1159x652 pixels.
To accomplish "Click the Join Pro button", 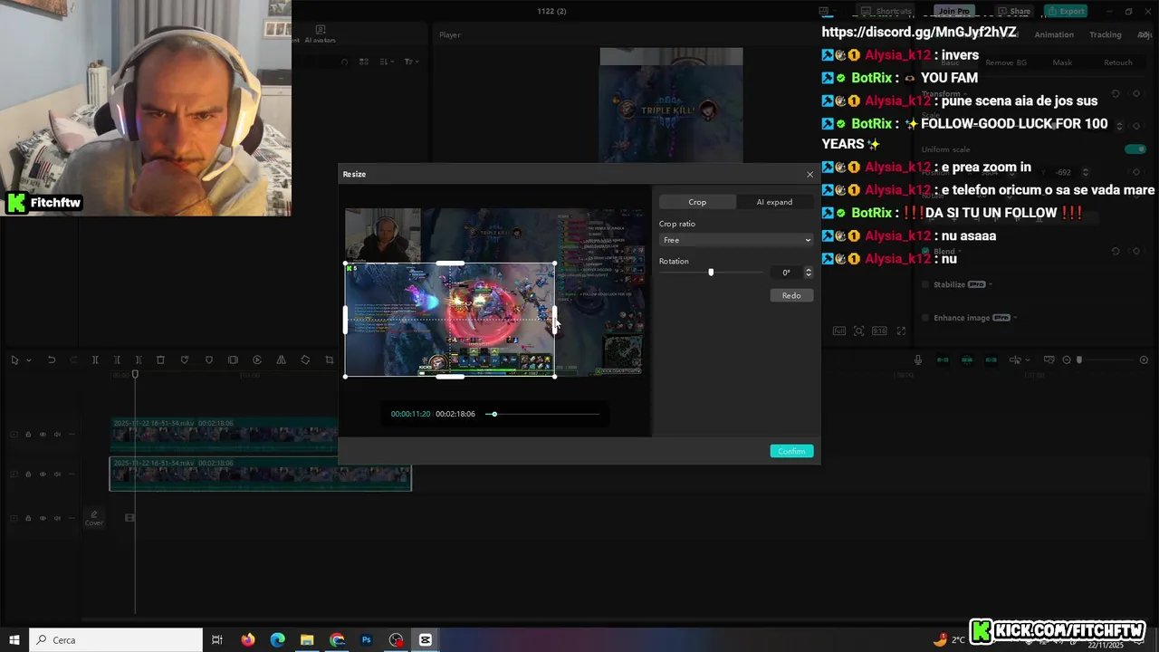I will point(953,11).
